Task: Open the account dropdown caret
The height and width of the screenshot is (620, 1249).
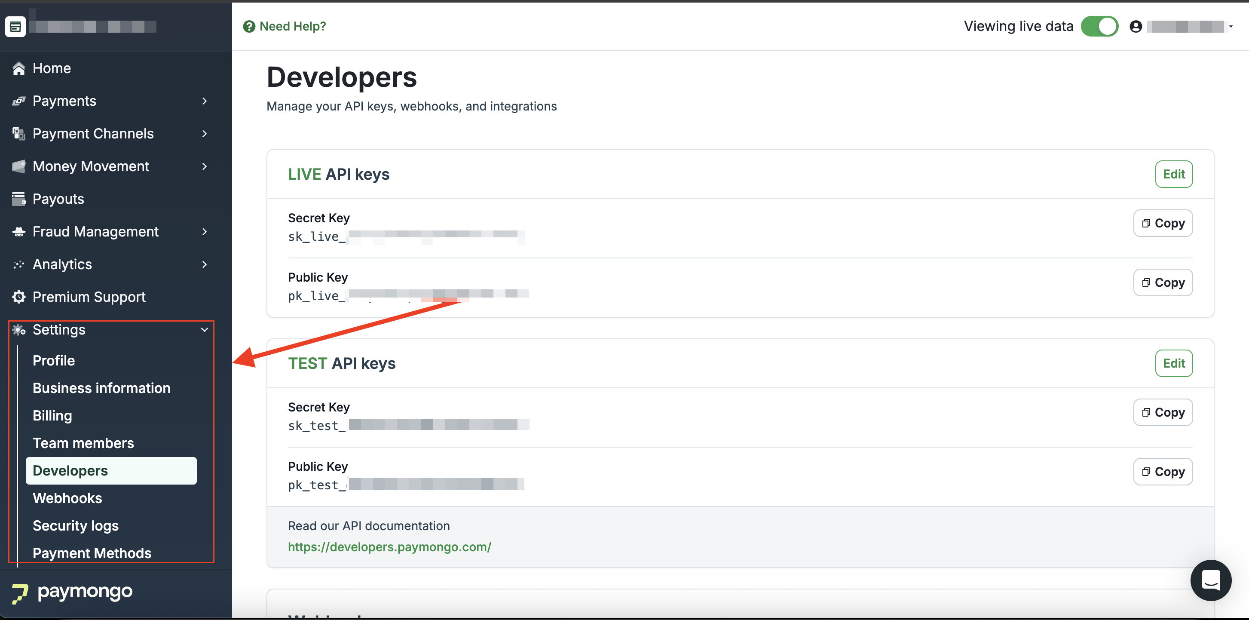Action: [1231, 27]
